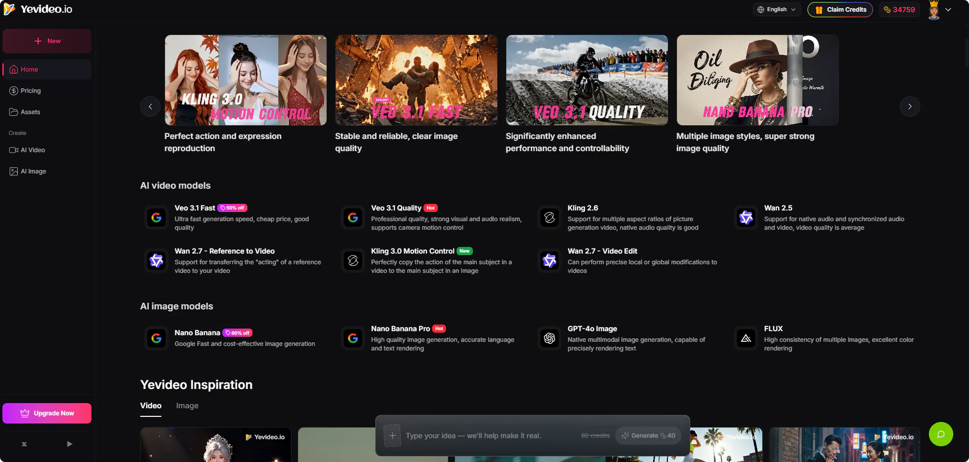Switch to the Video inspiration tab

pos(151,406)
